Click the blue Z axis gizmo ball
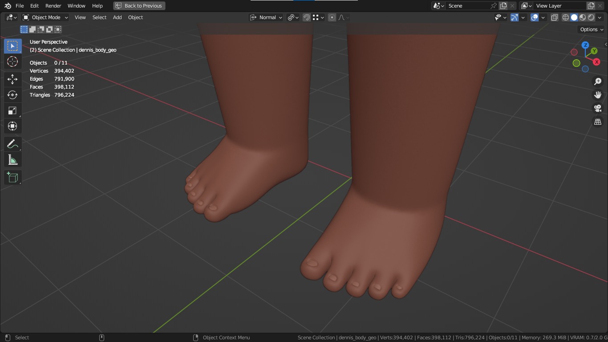This screenshot has height=342, width=608. coord(585,45)
